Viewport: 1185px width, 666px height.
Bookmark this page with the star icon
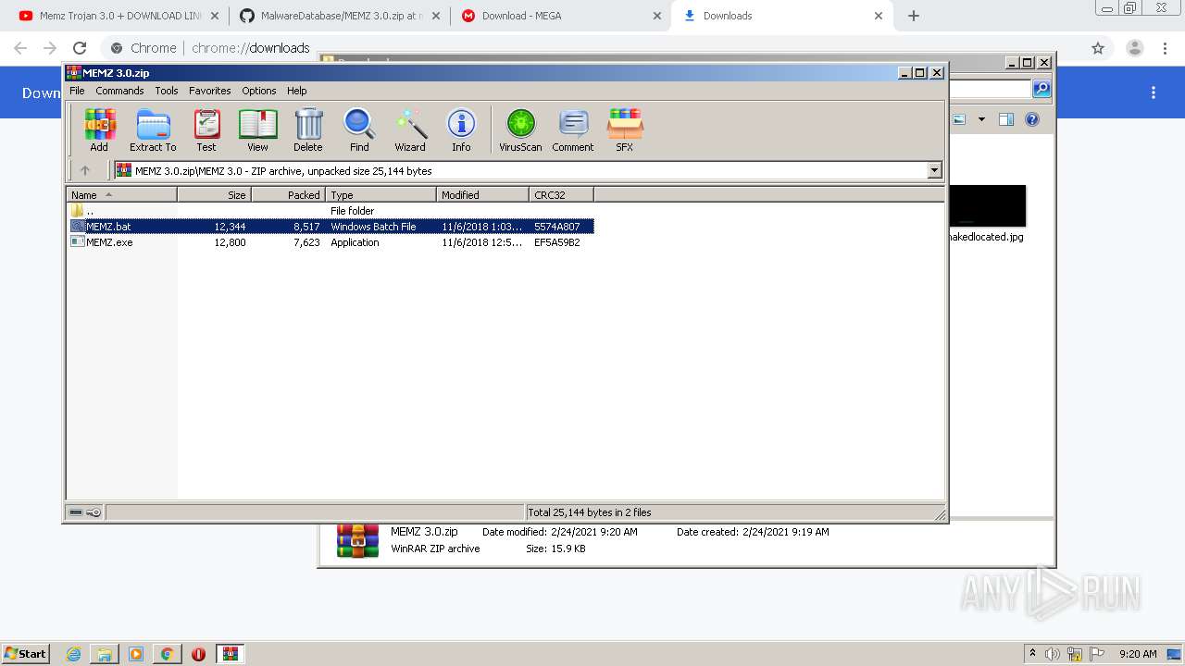[x=1098, y=48]
